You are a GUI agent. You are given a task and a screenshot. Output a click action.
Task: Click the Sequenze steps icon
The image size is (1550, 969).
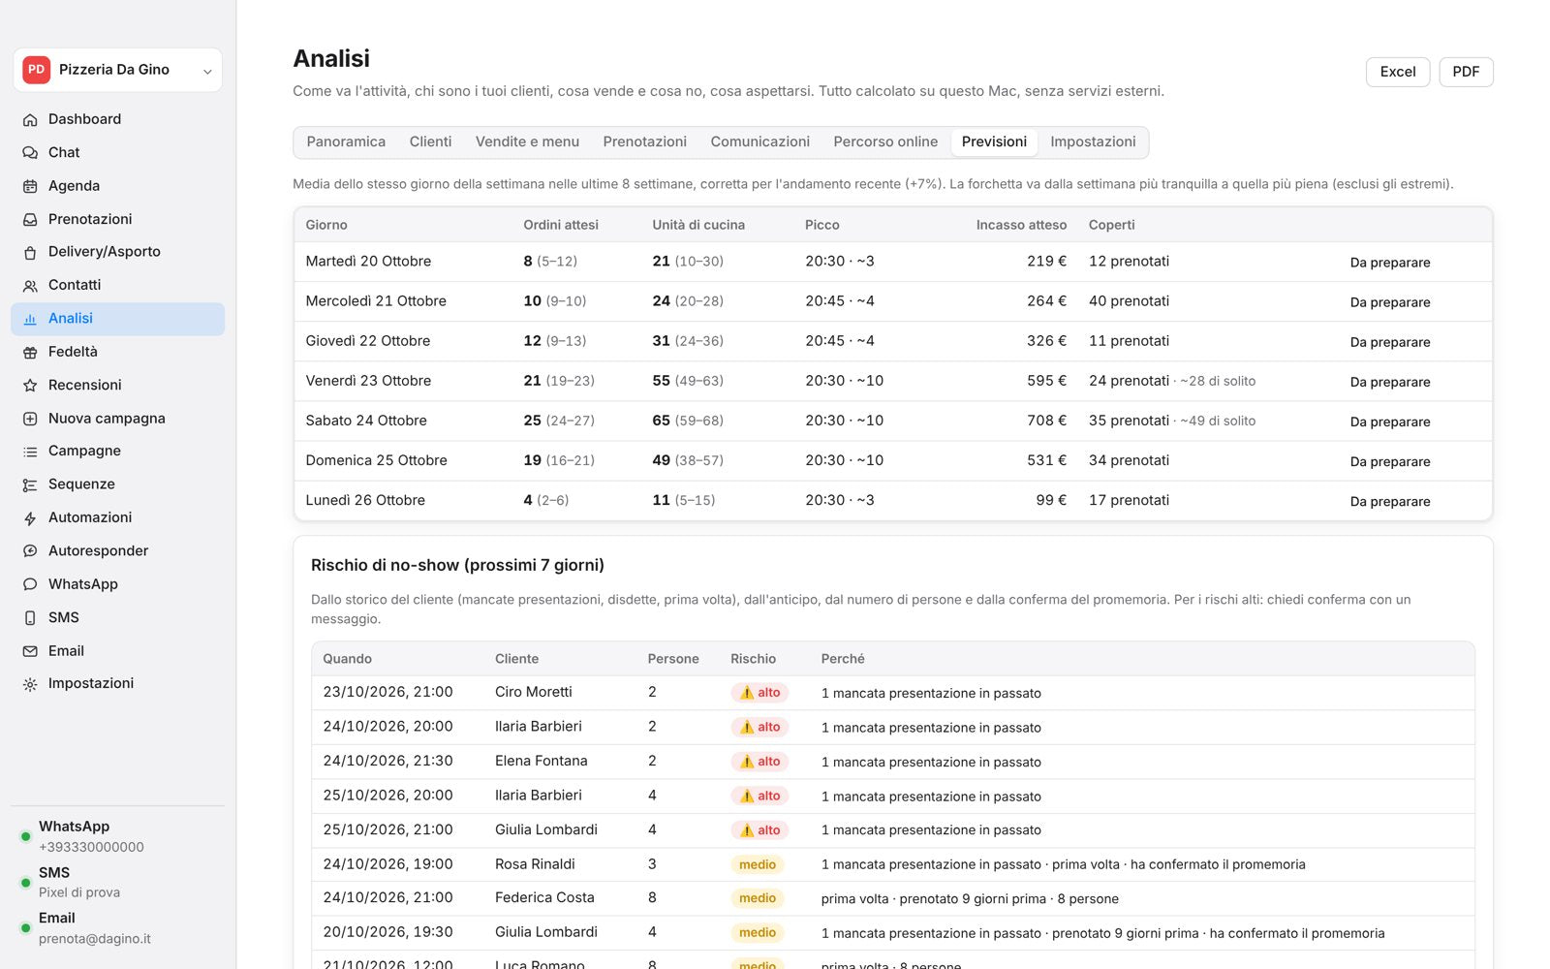[x=30, y=484]
